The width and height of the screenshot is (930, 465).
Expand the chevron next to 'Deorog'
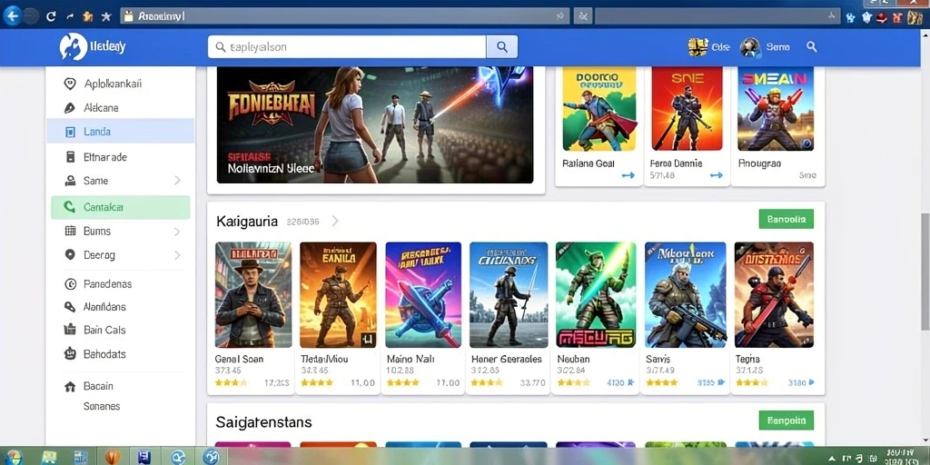click(177, 255)
